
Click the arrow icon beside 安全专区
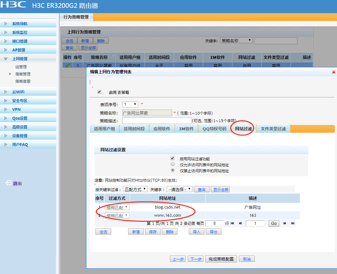pos(6,101)
